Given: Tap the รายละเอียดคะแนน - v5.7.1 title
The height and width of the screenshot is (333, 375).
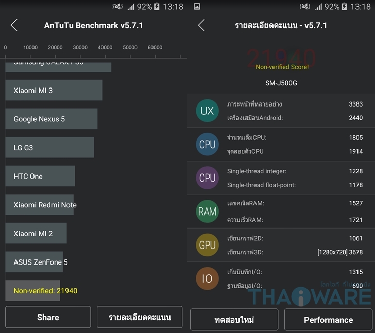Looking at the screenshot, I should click(281, 25).
